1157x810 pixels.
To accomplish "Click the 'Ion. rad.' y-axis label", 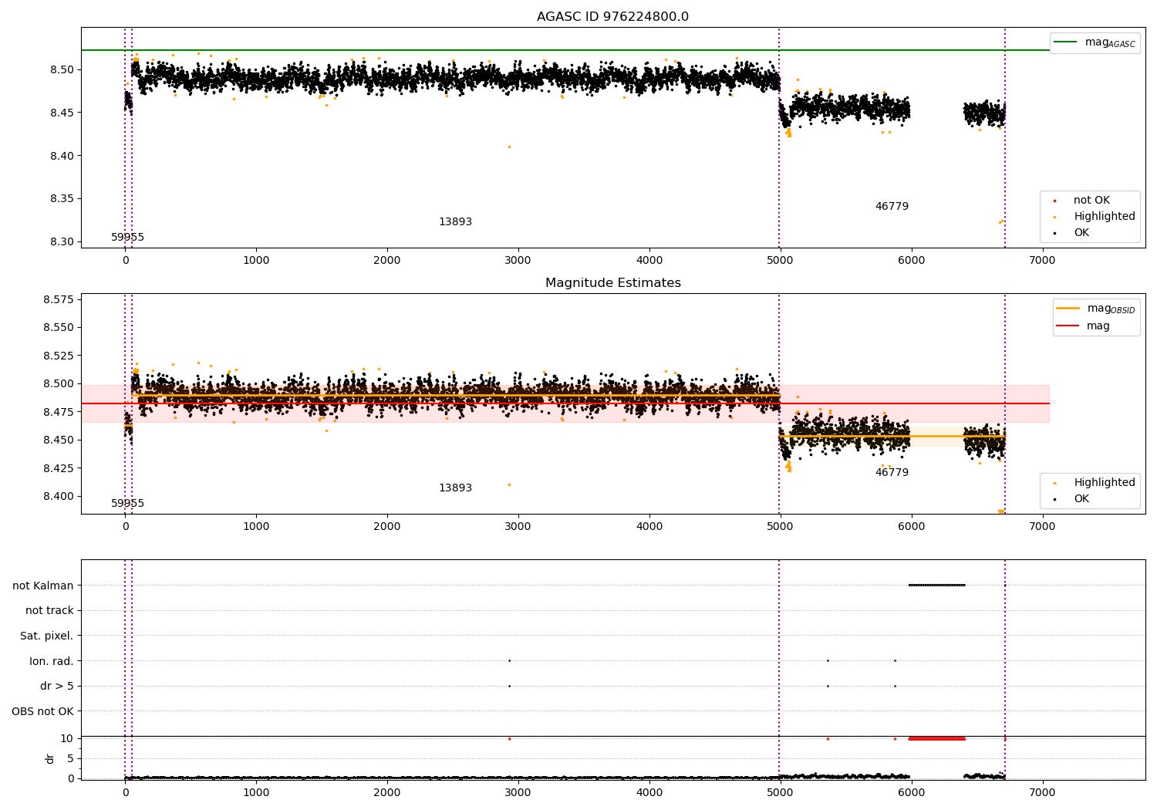I will (x=52, y=661).
